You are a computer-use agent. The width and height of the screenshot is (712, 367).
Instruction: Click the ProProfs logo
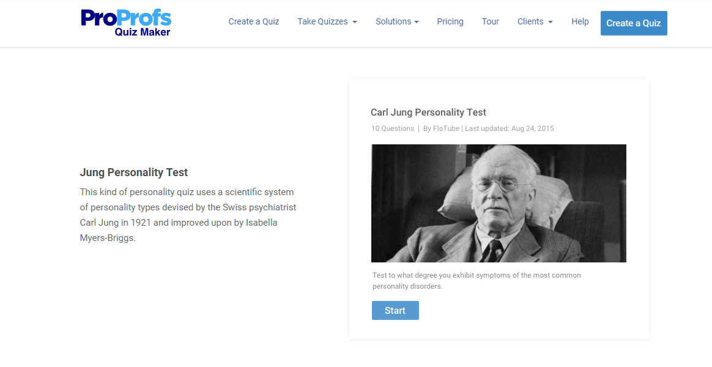(x=126, y=17)
